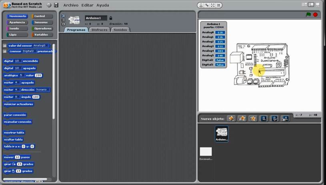Tick the valor del sensor checkbox
Viewport: 326px width, 185px height.
point(4,46)
